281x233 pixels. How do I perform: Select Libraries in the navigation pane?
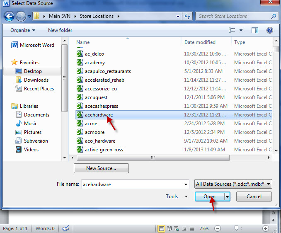pyautogui.click(x=24, y=106)
